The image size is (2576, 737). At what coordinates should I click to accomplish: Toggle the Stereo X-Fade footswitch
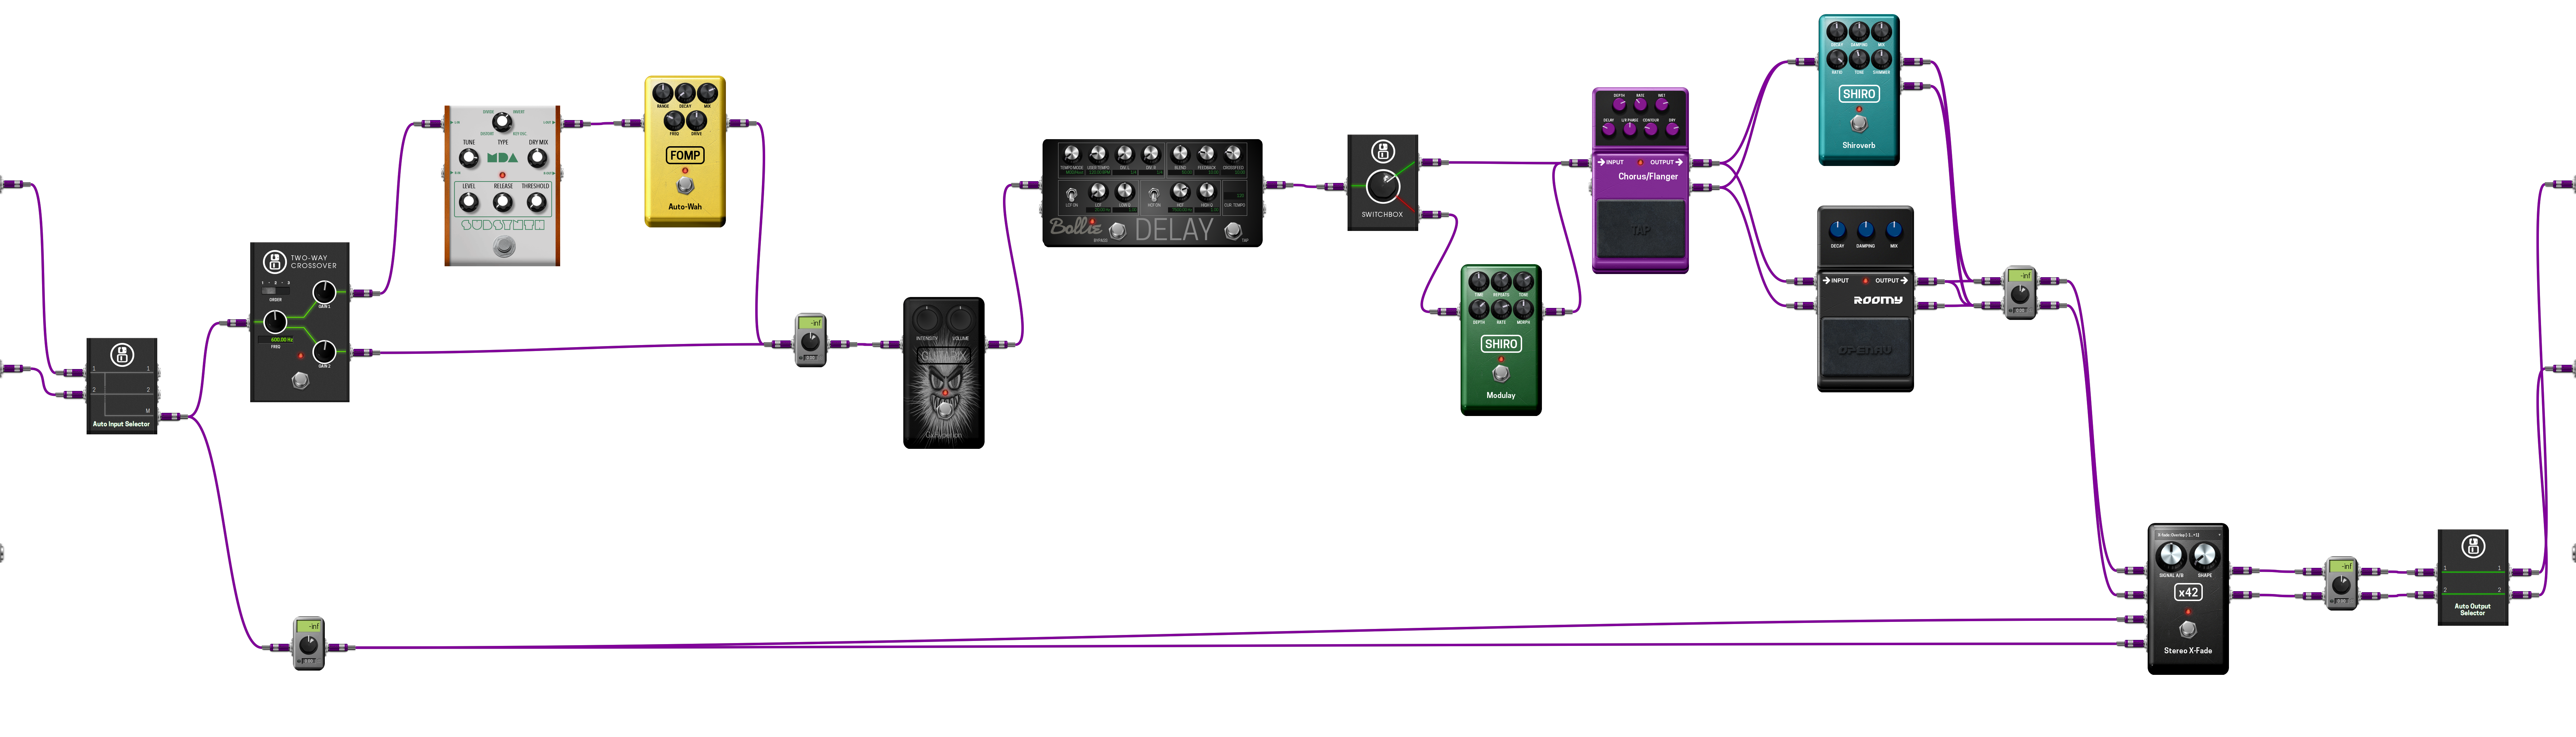pyautogui.click(x=2188, y=629)
